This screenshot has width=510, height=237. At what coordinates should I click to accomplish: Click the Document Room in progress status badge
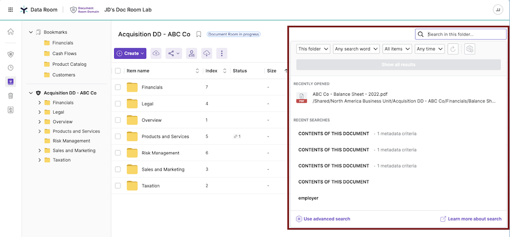234,35
